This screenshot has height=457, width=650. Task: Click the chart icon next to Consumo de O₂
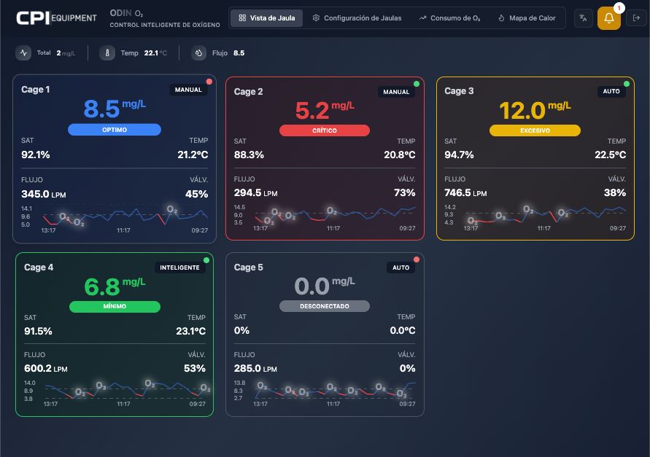pyautogui.click(x=422, y=17)
